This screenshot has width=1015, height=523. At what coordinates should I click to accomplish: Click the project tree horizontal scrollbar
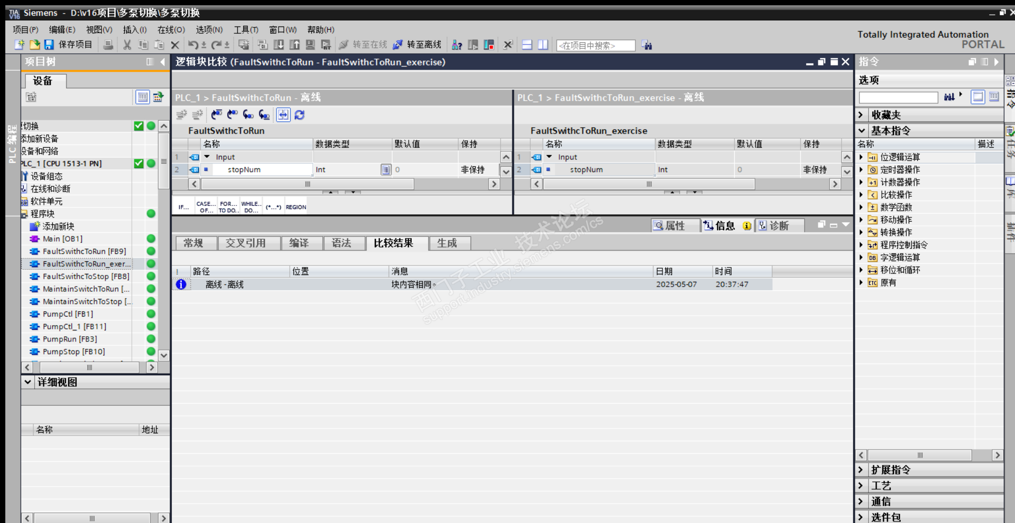pyautogui.click(x=89, y=367)
